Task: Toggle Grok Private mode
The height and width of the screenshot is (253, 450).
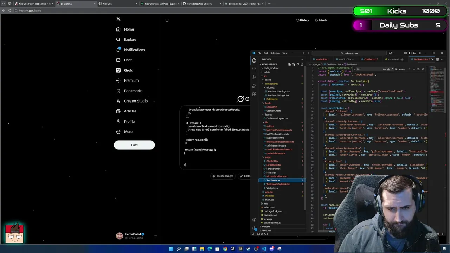Action: point(321,20)
